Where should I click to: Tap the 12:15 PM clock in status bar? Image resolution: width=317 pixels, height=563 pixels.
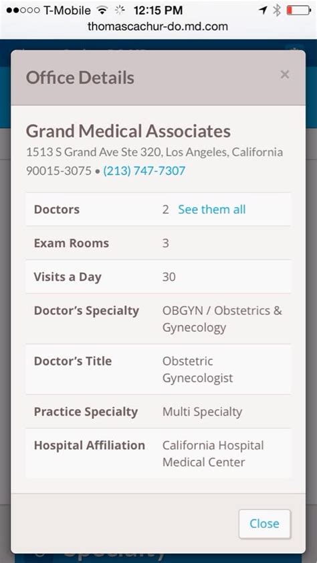pyautogui.click(x=158, y=11)
